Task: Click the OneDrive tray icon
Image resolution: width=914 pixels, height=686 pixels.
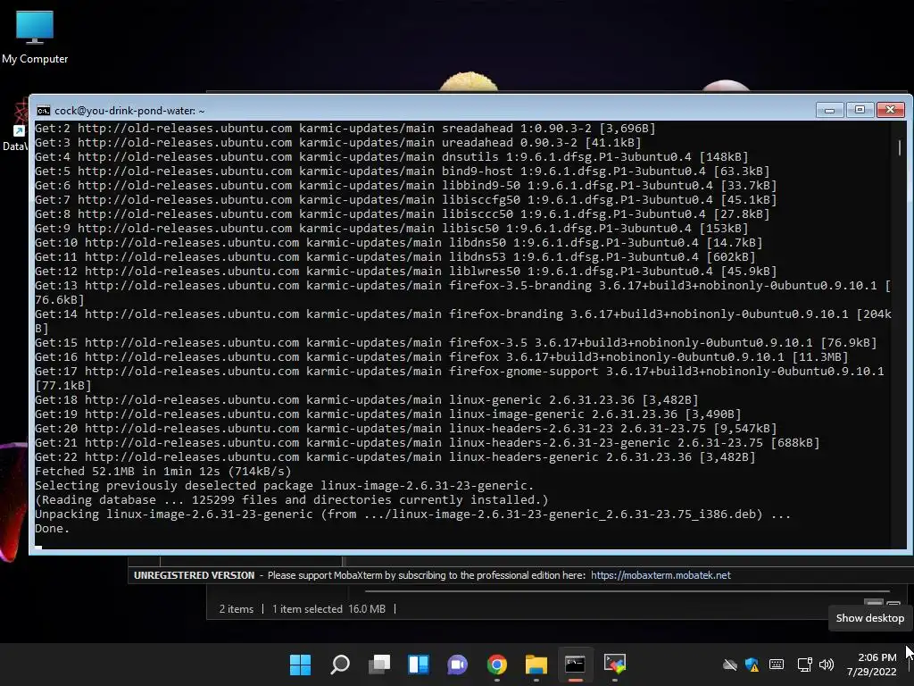Action: click(730, 665)
